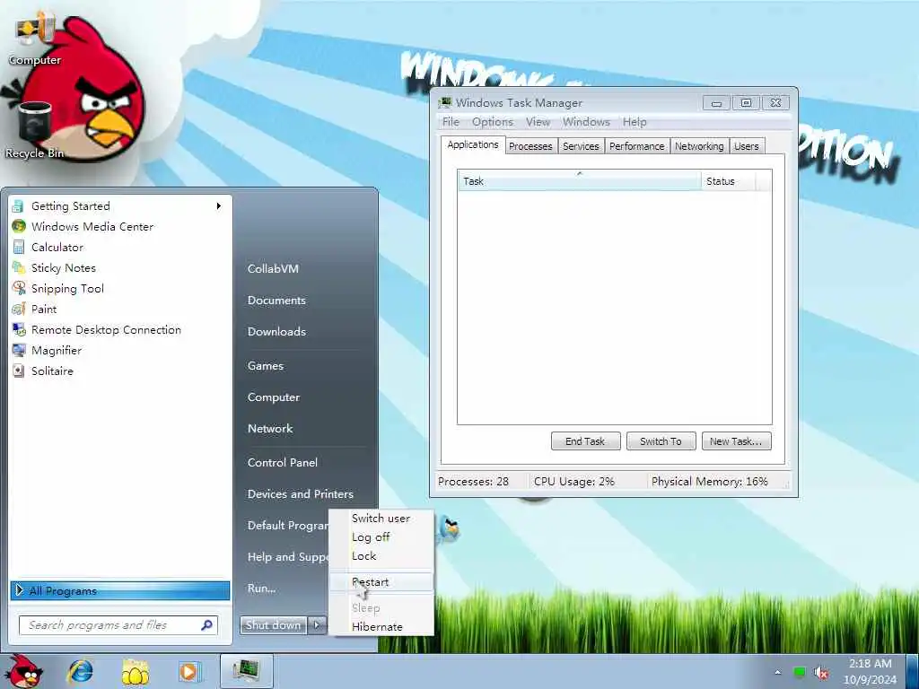Switch to the Performance tab
Viewport: 919px width, 689px height.
[636, 146]
